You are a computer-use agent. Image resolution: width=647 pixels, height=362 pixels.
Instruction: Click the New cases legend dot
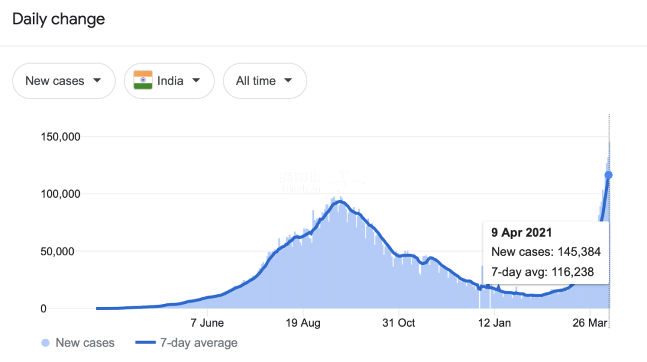(x=46, y=343)
